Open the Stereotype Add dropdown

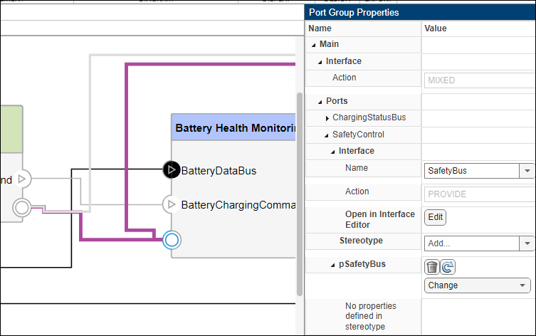pos(527,243)
